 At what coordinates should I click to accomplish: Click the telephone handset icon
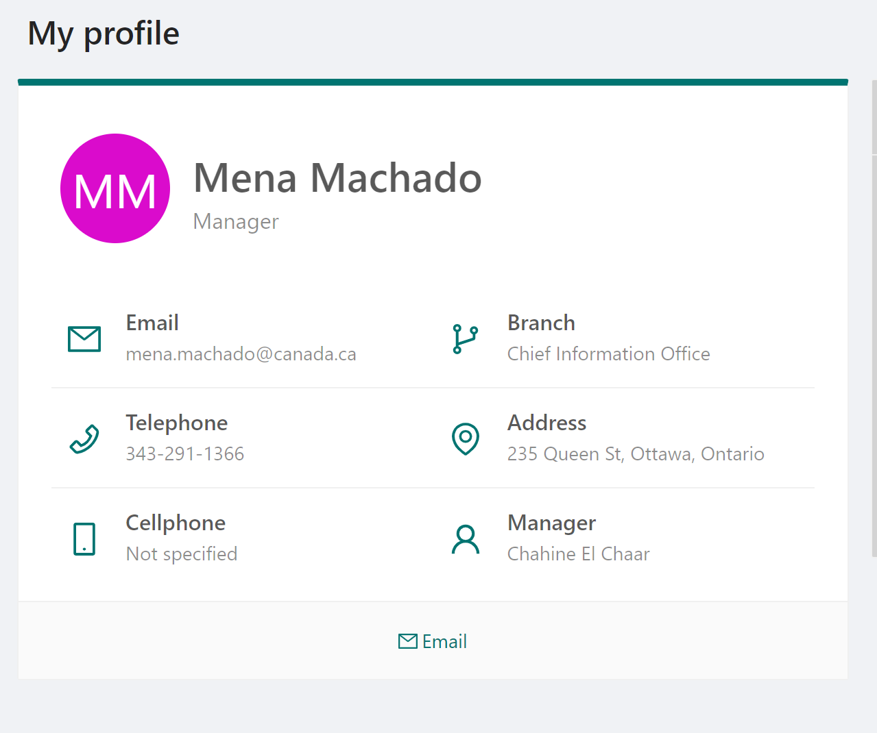pyautogui.click(x=84, y=439)
